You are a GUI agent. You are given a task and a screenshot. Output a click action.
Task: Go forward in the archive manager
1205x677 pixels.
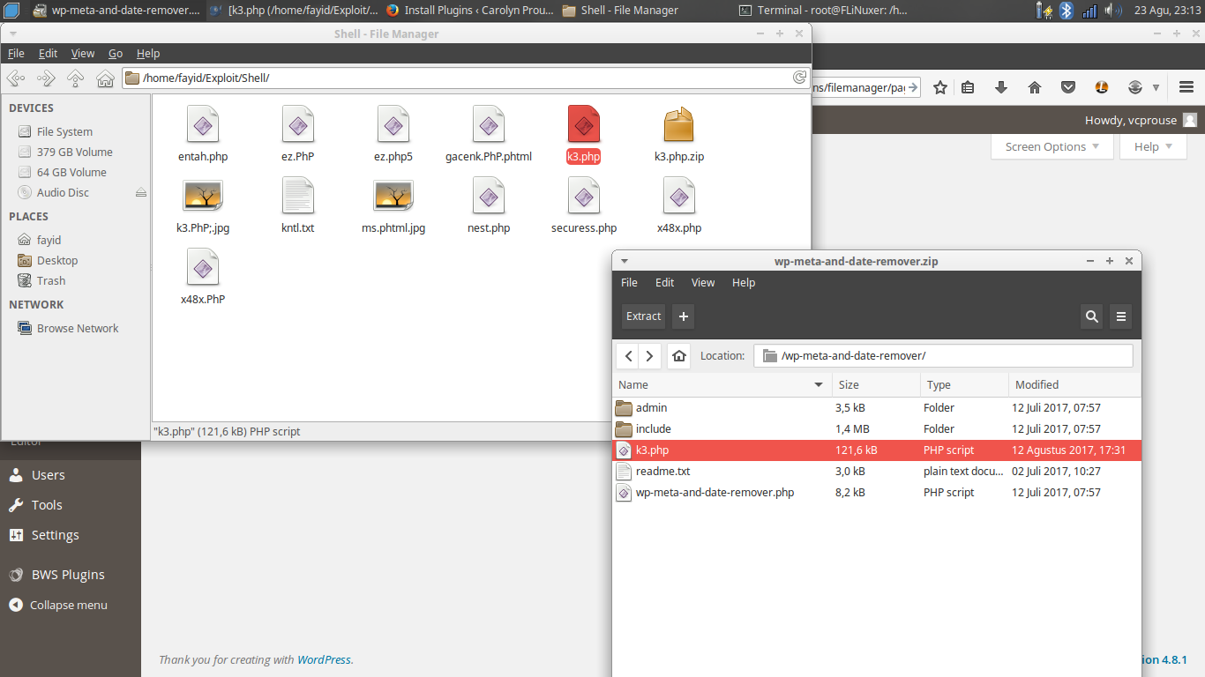(x=650, y=356)
